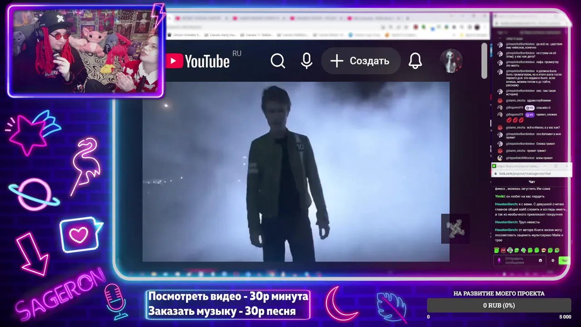Click the green Чат send button
The image size is (581, 327).
[564, 261]
